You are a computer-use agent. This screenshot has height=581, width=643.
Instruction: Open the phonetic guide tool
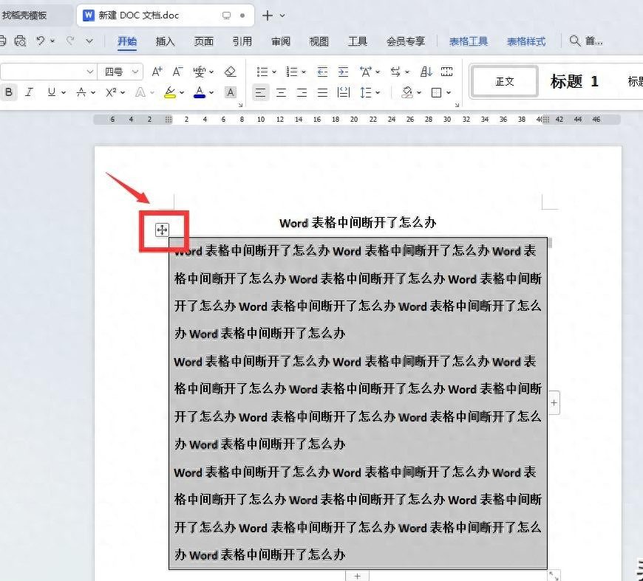click(x=200, y=72)
